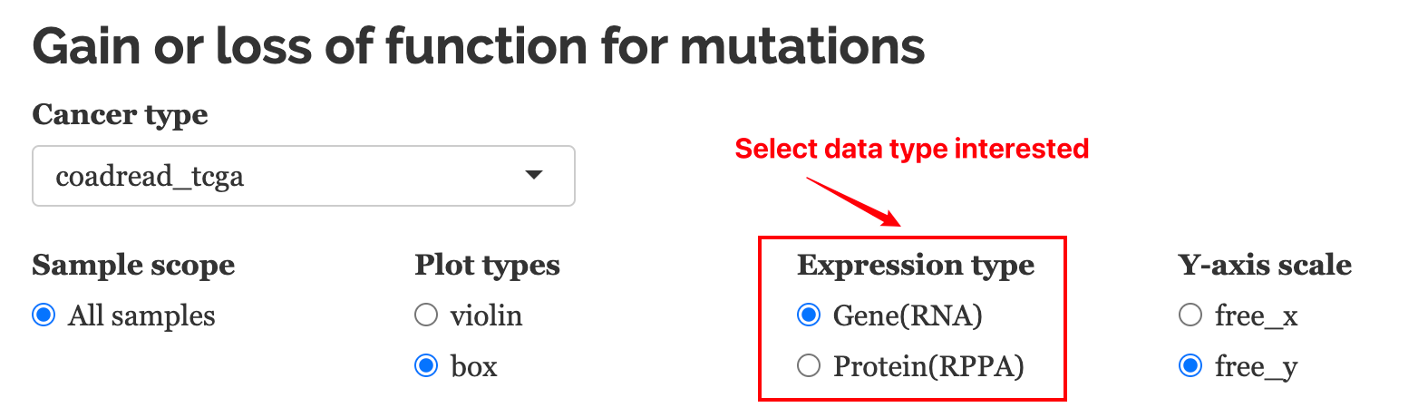Image resolution: width=1418 pixels, height=417 pixels.
Task: Enable the free_x Y-axis scale radio
Action: click(1190, 316)
